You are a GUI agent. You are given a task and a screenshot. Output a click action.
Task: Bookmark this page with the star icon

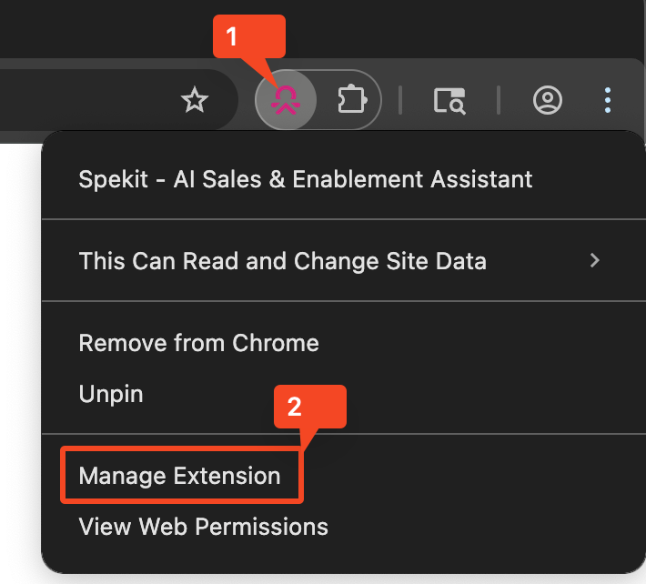pos(194,100)
